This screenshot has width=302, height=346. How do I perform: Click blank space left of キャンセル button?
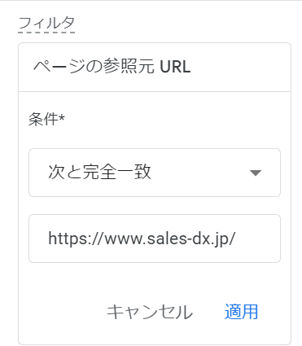click(x=63, y=312)
